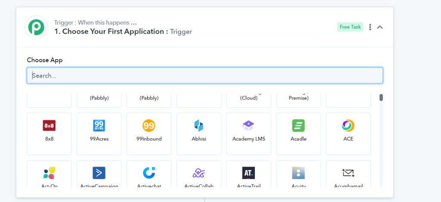Pick the ActiveCollab app icon
Viewport: 441px width, 202px height.
199,173
